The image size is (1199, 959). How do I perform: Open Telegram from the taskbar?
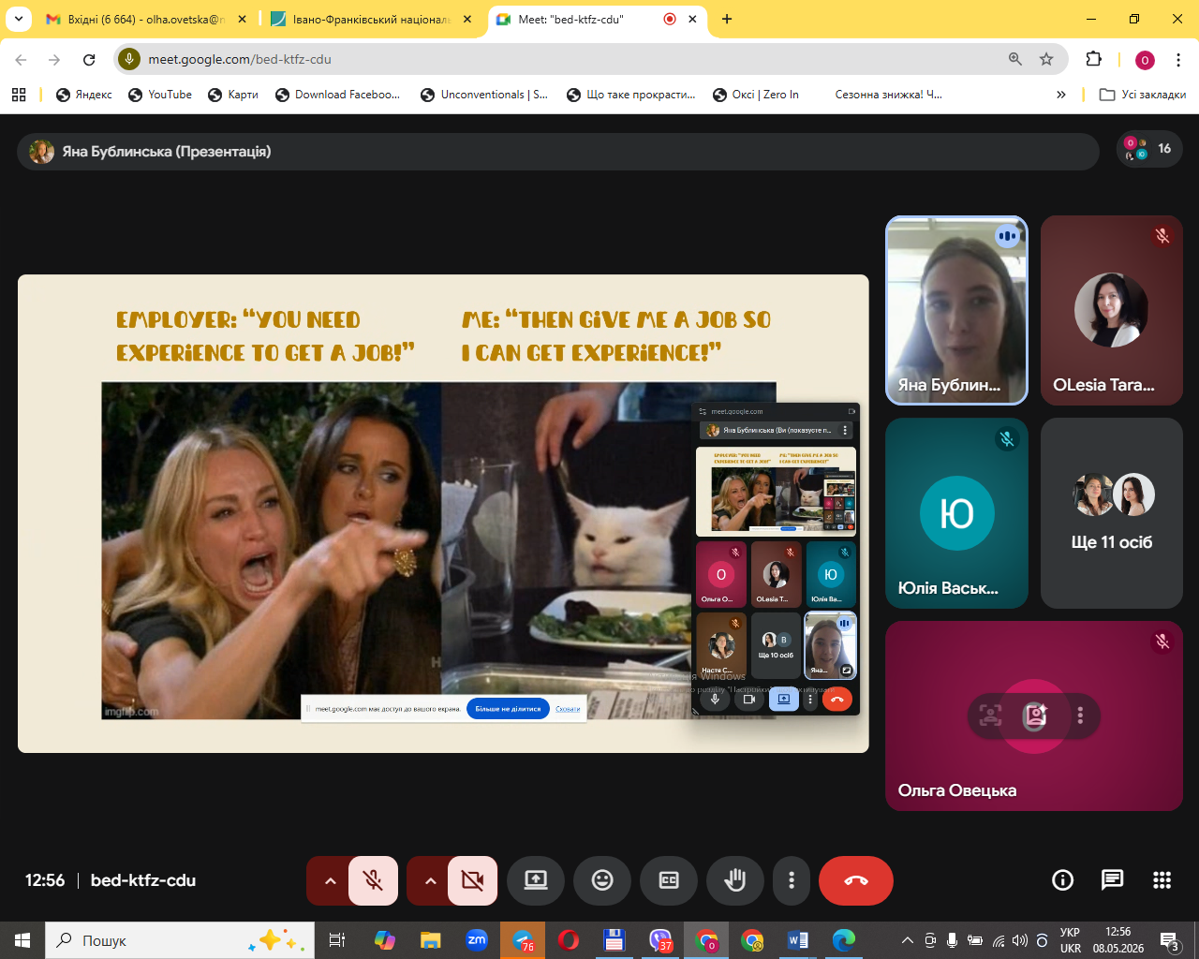pos(523,940)
